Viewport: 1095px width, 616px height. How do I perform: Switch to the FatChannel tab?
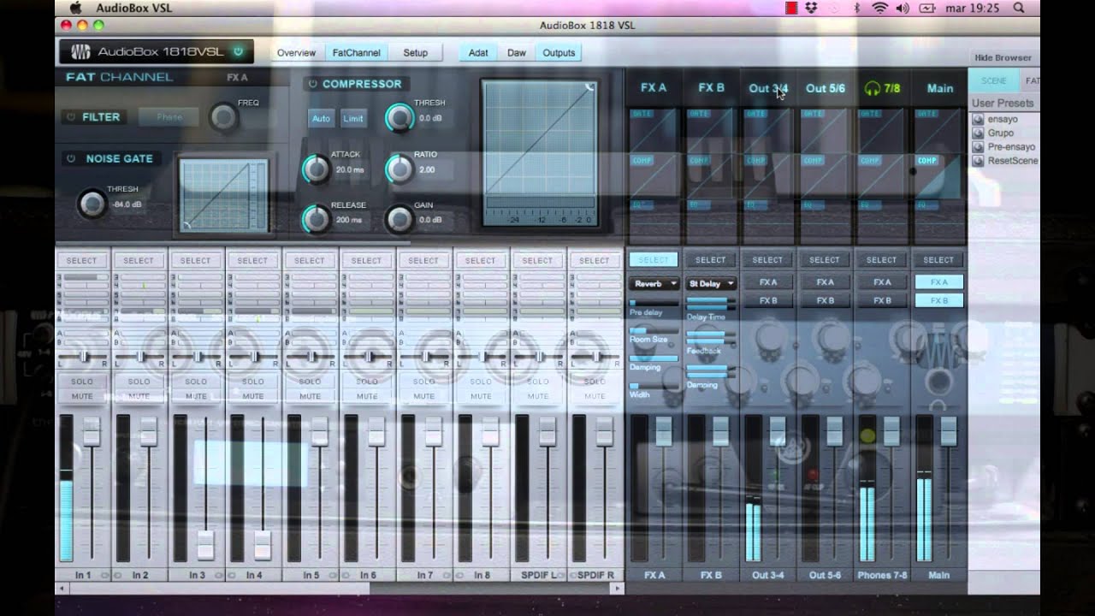coord(357,53)
